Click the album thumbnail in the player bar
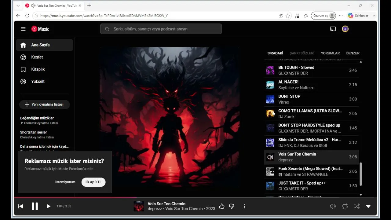 coord(139,206)
